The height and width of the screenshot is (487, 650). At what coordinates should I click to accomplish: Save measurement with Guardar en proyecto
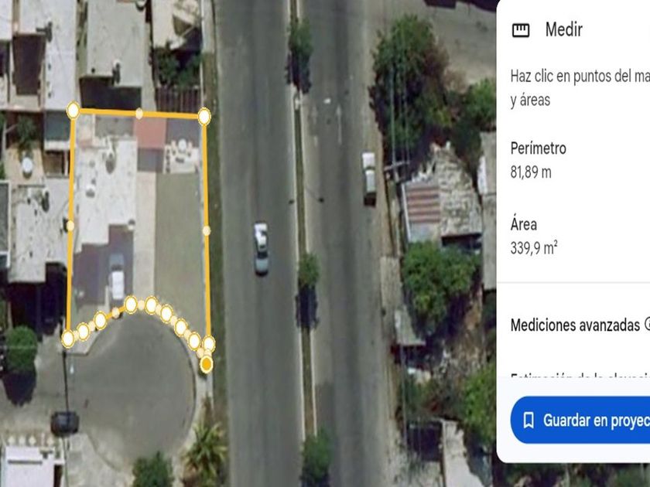pyautogui.click(x=580, y=420)
